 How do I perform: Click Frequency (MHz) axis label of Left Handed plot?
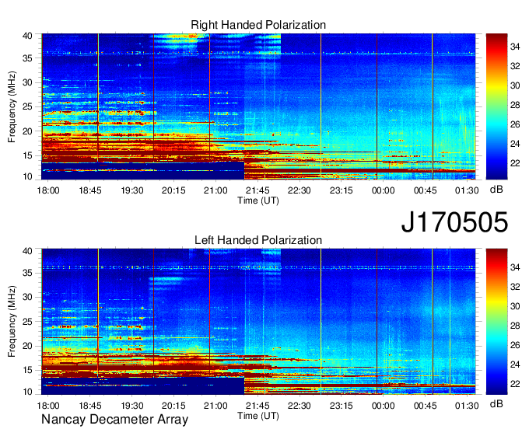(x=12, y=322)
